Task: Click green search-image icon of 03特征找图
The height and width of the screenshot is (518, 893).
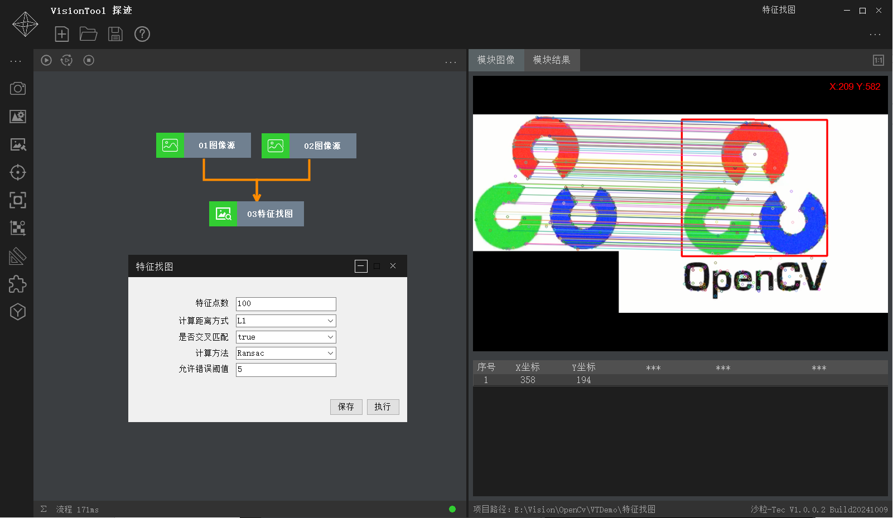Action: point(223,214)
